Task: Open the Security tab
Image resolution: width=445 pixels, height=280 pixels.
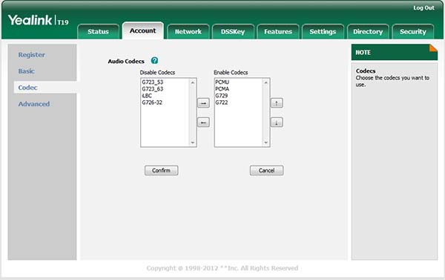Action: 413,31
